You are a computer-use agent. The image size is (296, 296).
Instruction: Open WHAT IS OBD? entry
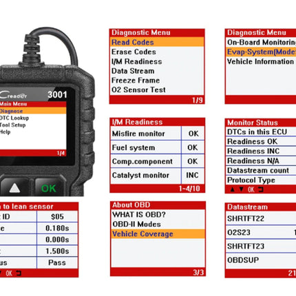click(139, 215)
